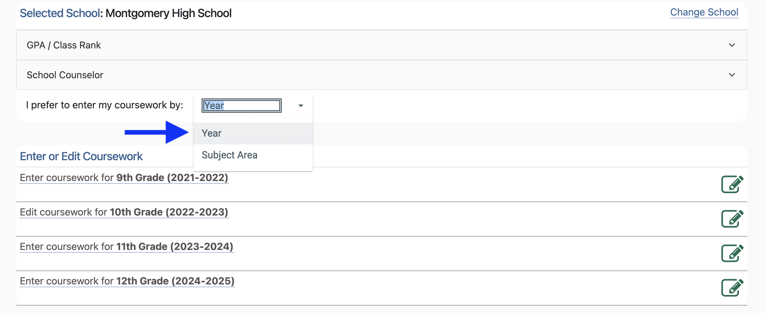This screenshot has width=766, height=313.
Task: Click the highlighted Year text input field
Action: tap(241, 106)
